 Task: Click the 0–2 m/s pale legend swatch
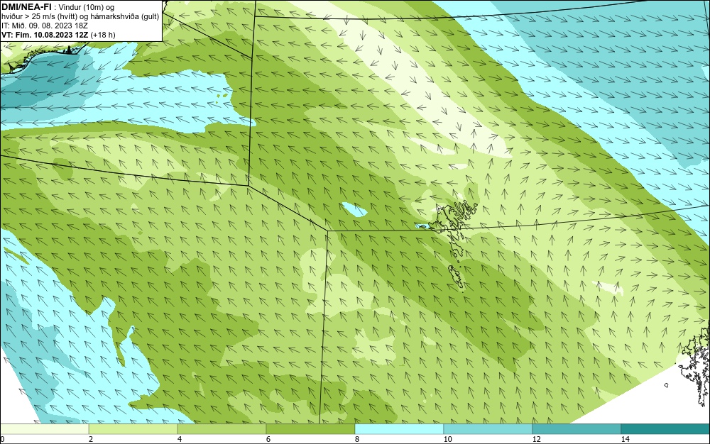[x=44, y=429]
